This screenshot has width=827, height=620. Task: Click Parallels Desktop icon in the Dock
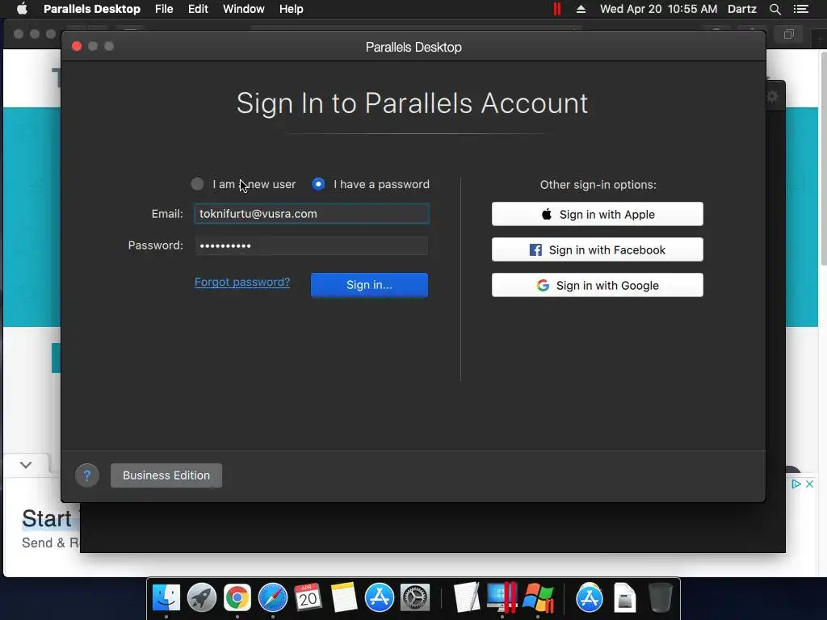(x=502, y=598)
